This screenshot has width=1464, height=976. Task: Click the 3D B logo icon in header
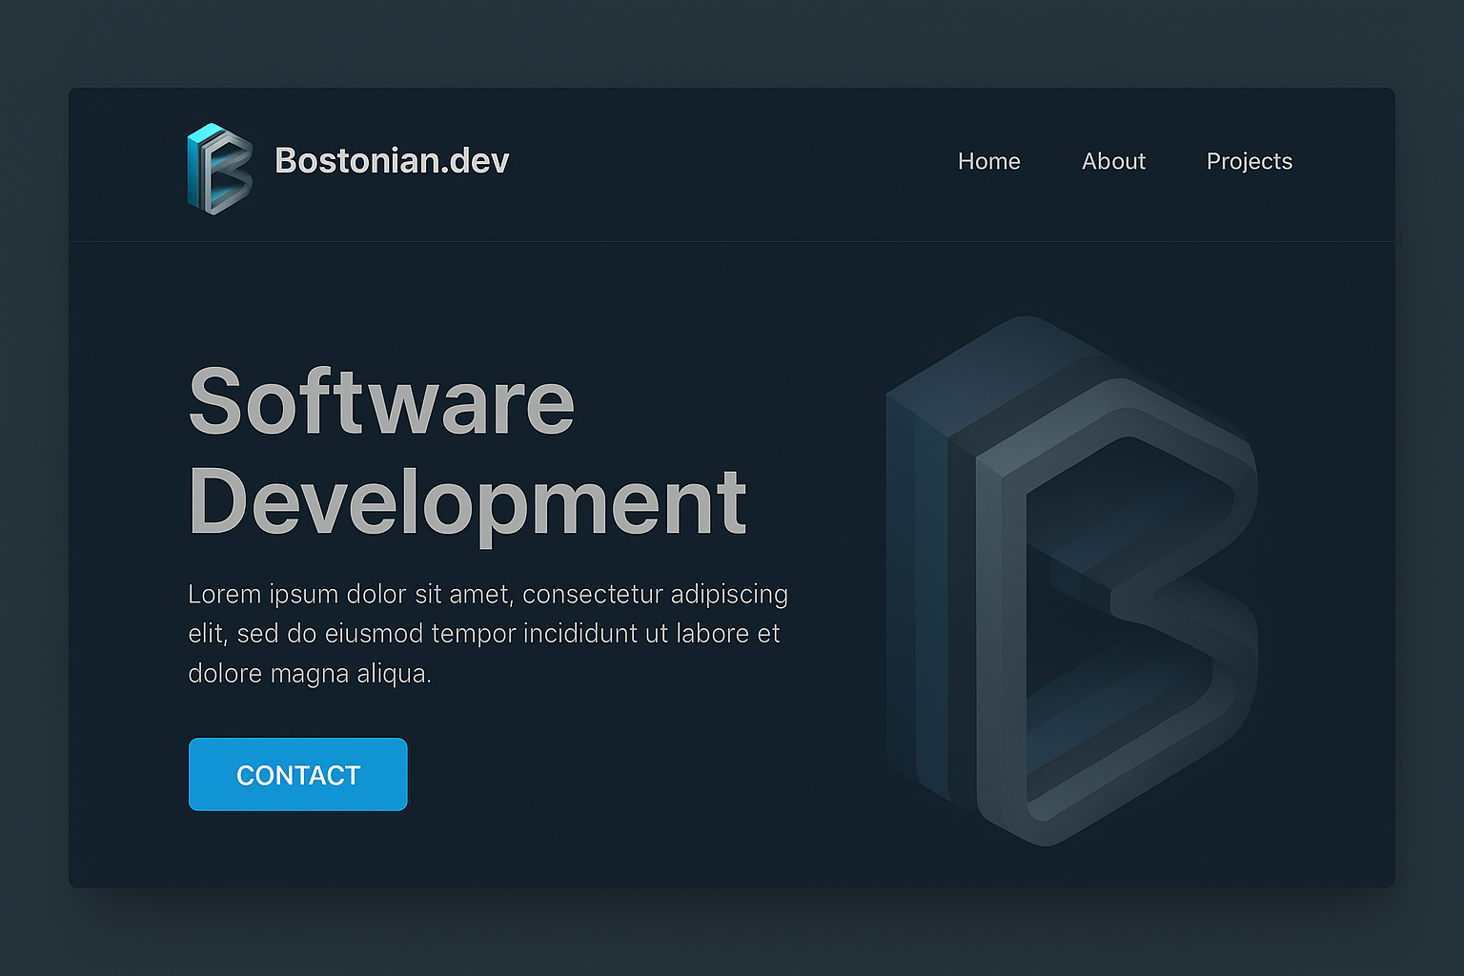tap(219, 168)
